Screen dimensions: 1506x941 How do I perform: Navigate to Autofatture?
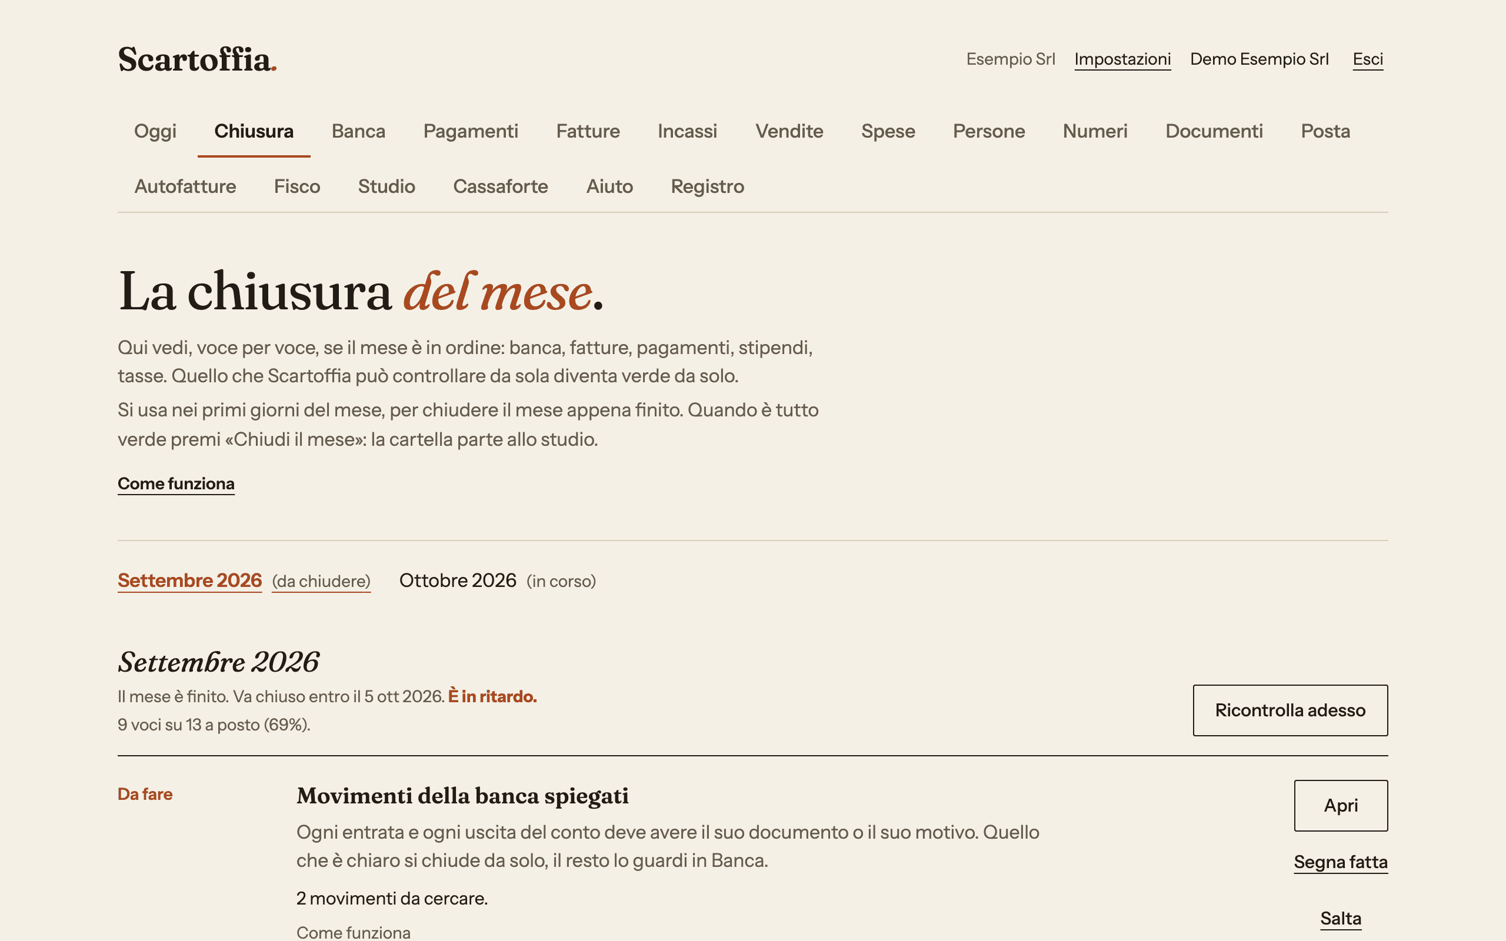(x=185, y=186)
